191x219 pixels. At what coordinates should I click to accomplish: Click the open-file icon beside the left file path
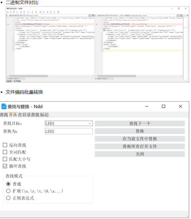tap(90, 15)
